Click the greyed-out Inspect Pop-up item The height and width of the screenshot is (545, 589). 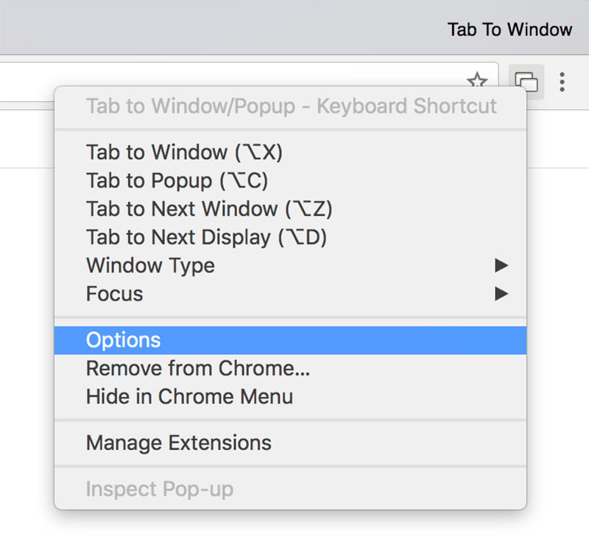(160, 489)
